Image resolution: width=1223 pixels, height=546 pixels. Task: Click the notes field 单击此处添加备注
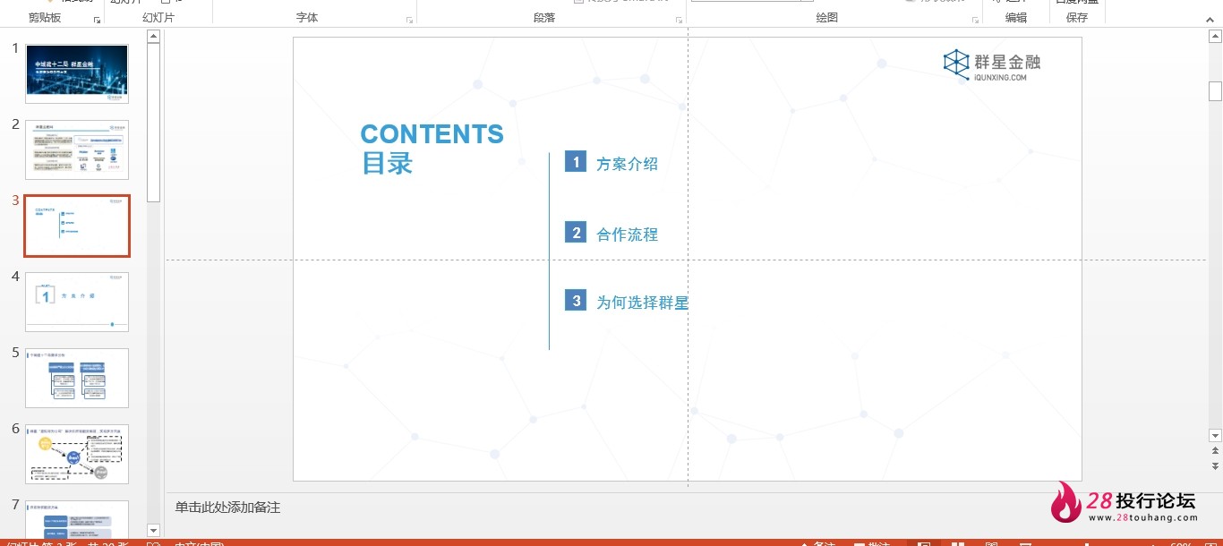coord(227,508)
